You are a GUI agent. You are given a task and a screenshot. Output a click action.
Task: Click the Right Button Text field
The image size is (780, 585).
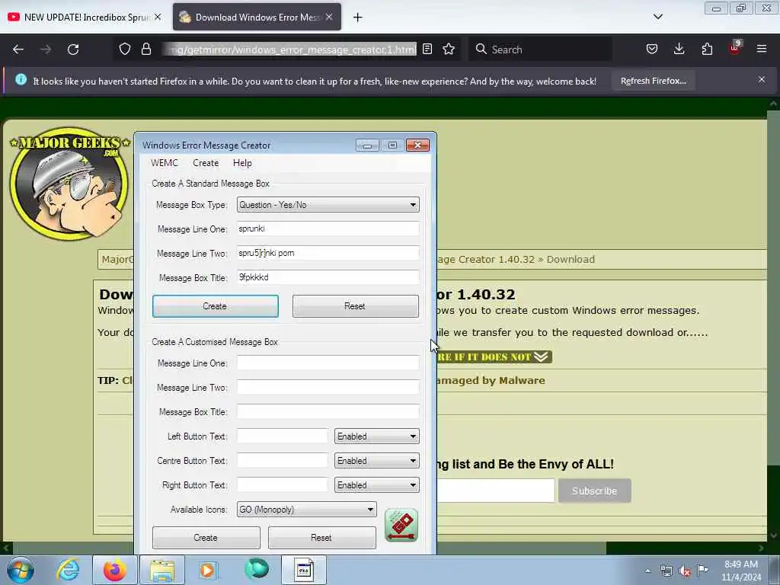[282, 485]
